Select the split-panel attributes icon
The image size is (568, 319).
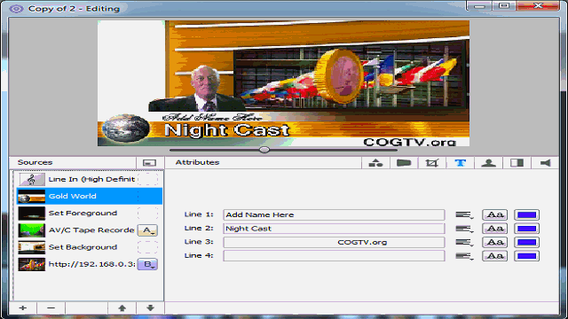pos(517,163)
